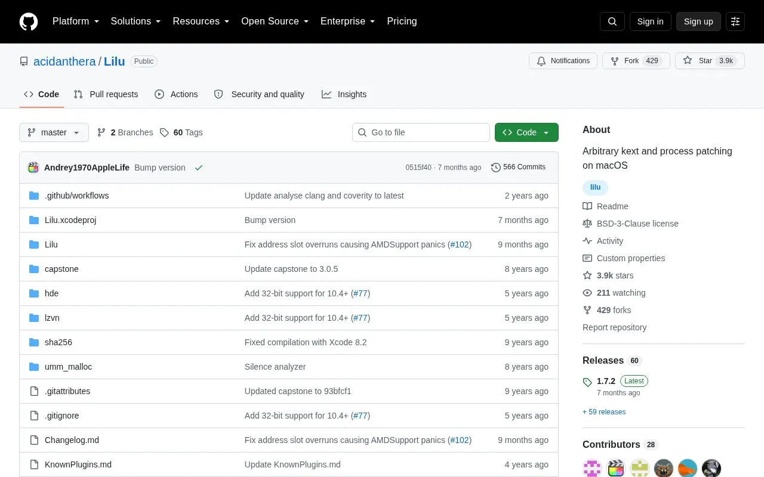
Task: Open the Readme link in About
Action: (605, 206)
